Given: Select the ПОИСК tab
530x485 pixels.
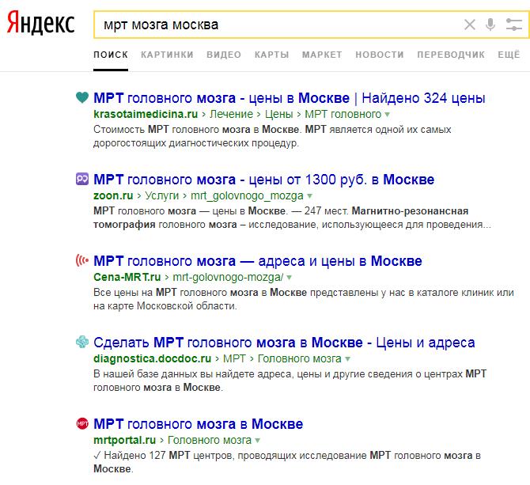Looking at the screenshot, I should [x=111, y=55].
